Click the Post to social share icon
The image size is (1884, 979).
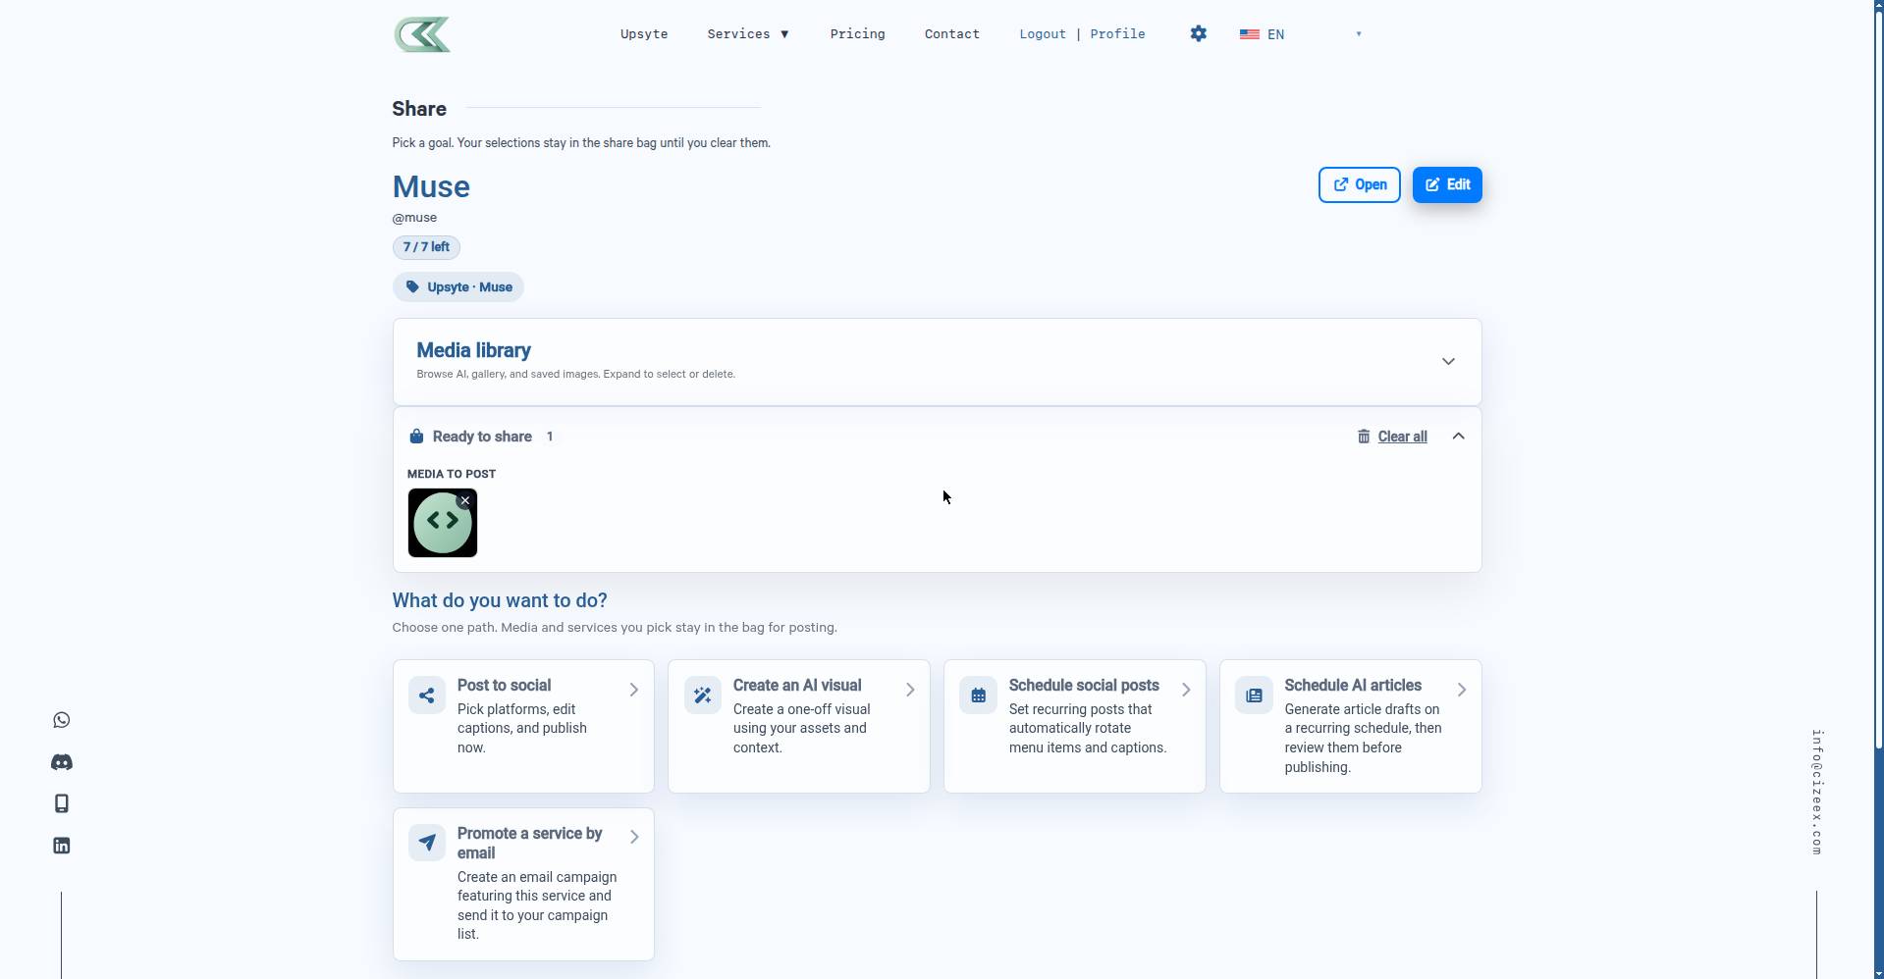[427, 696]
